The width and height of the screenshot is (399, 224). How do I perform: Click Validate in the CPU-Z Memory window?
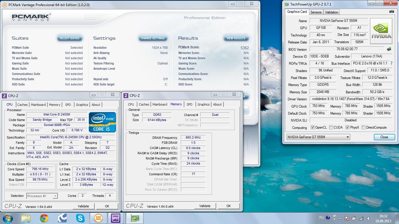pyautogui.click(x=205, y=206)
